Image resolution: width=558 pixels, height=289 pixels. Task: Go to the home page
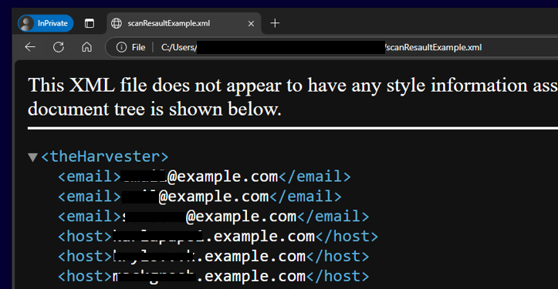coord(87,47)
